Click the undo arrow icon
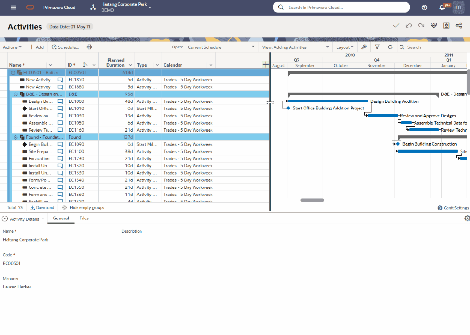The height and width of the screenshot is (335, 470). tap(408, 25)
